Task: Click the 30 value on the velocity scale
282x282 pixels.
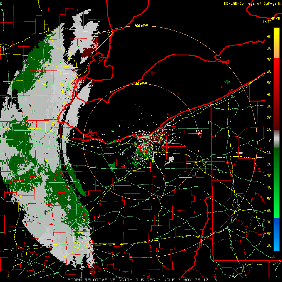Action: pyautogui.click(x=269, y=106)
